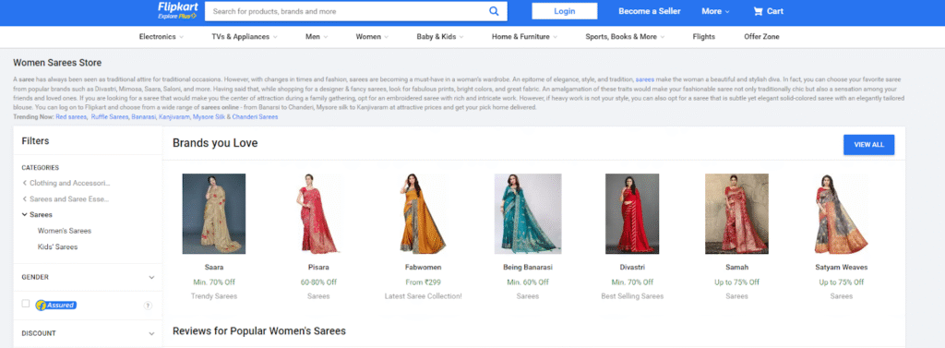
Task: Open the Offer Zone page
Action: (761, 37)
